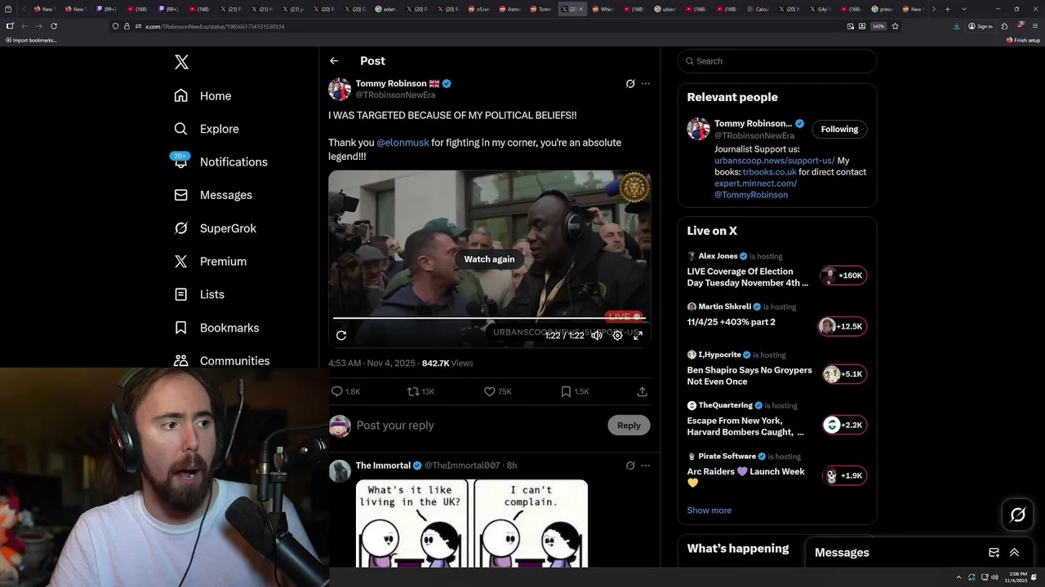The image size is (1045, 587).
Task: Expand the Messages drawer
Action: point(1014,552)
